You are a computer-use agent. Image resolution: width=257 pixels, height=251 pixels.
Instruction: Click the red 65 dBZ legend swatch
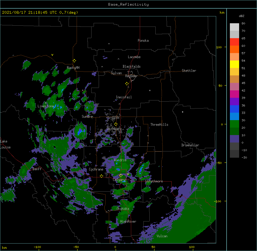[x=234, y=42]
